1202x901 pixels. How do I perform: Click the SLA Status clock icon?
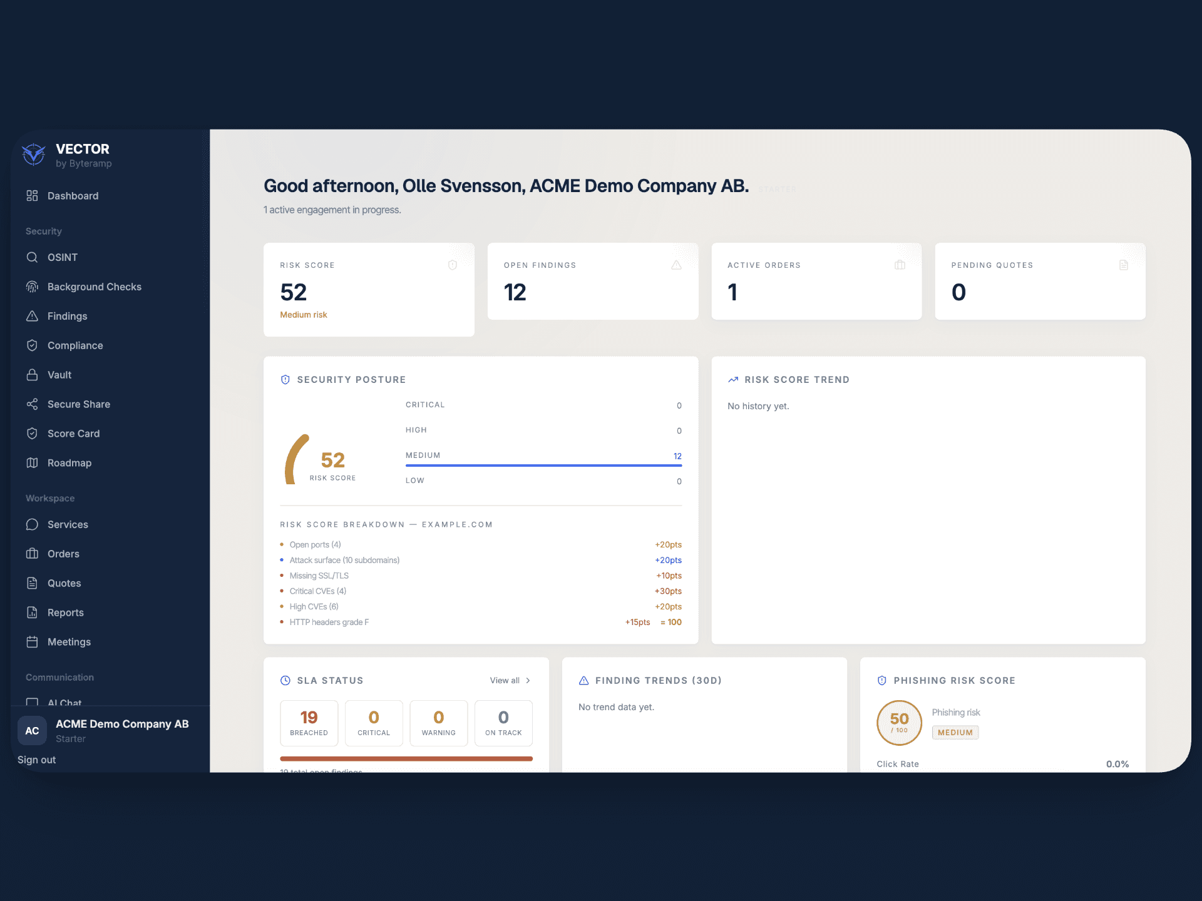(285, 681)
